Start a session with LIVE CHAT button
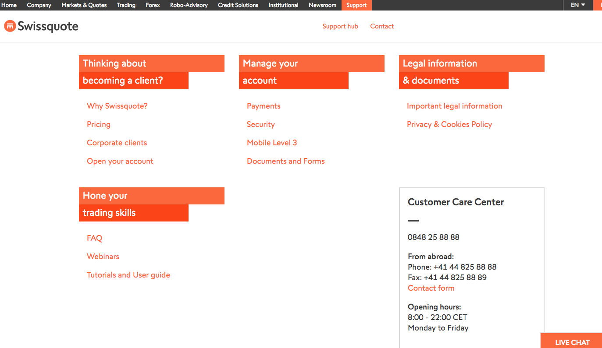Image resolution: width=602 pixels, height=348 pixels. click(x=571, y=341)
